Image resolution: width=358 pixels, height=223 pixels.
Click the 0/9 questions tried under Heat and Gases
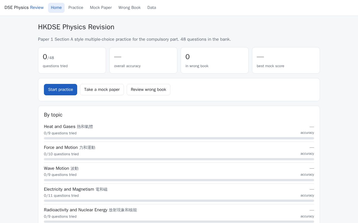click(x=60, y=133)
